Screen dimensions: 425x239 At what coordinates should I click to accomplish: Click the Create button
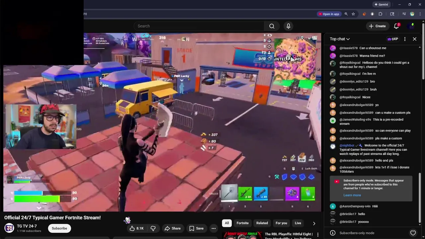[x=377, y=26]
